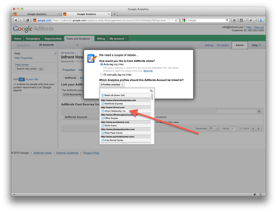
Task: Click the rightmost blue toolbar icon
Action: click(x=261, y=20)
